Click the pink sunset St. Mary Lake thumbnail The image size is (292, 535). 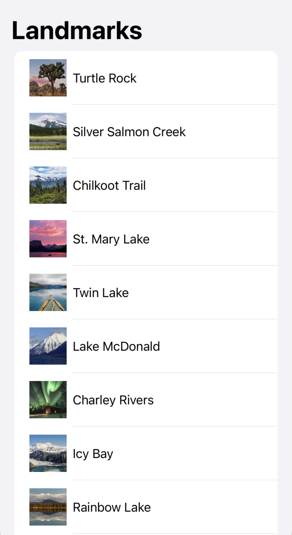click(48, 239)
